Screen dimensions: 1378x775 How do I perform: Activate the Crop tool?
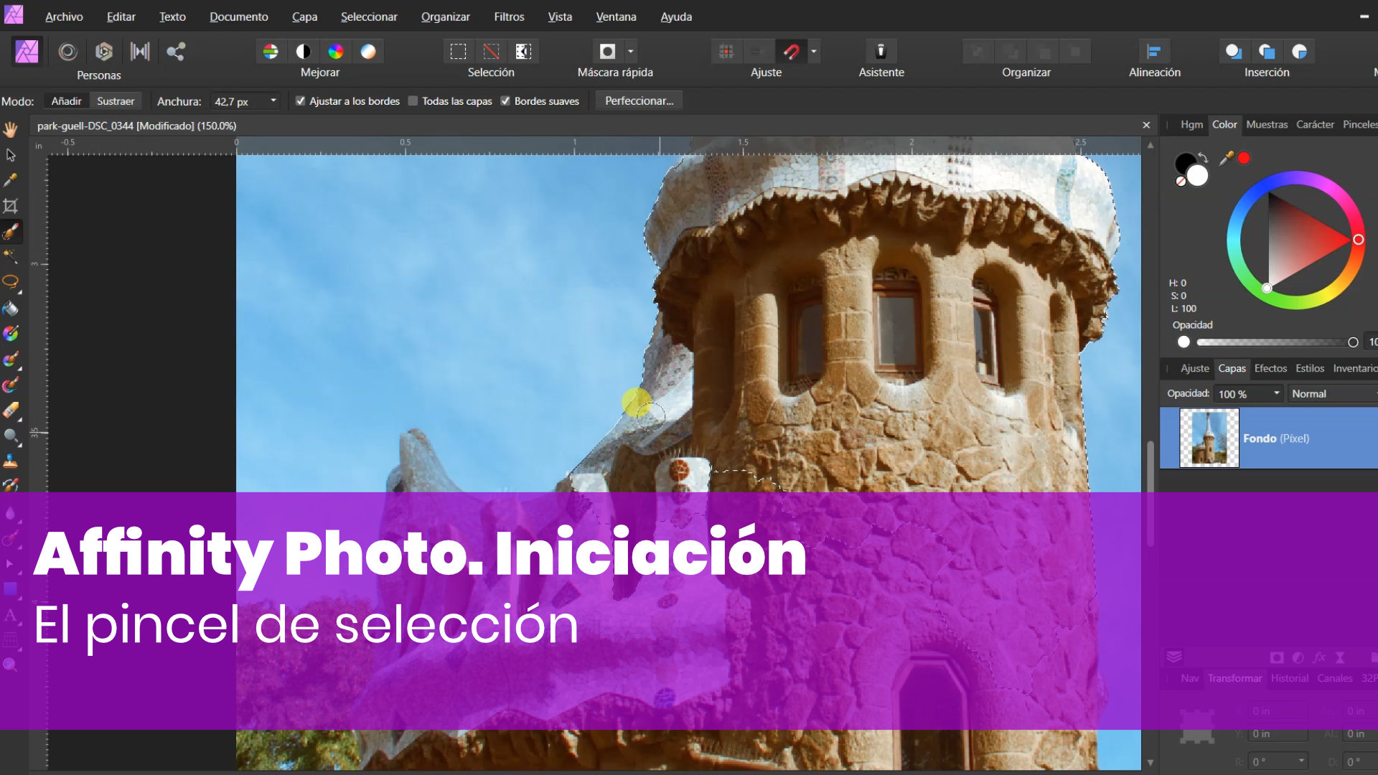click(x=11, y=207)
